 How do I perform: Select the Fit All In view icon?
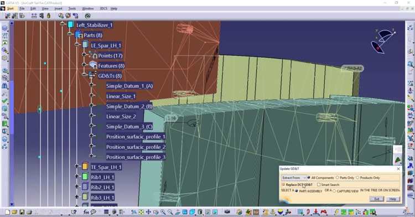click(141, 212)
